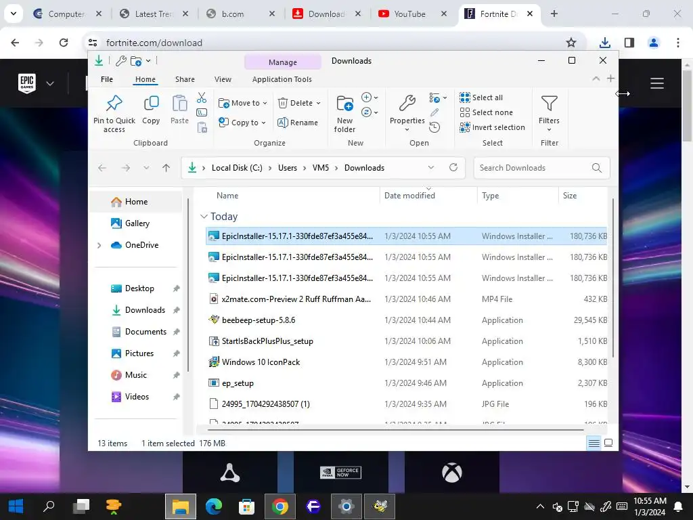Viewport: 693px width, 520px height.
Task: Click the quick access New folder icon
Action: pos(136,61)
